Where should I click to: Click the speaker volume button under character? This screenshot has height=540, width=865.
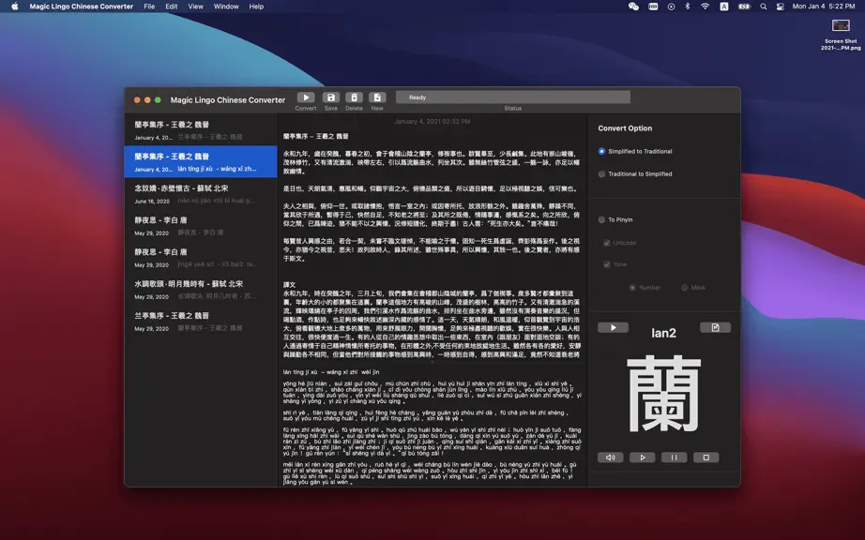coord(610,457)
